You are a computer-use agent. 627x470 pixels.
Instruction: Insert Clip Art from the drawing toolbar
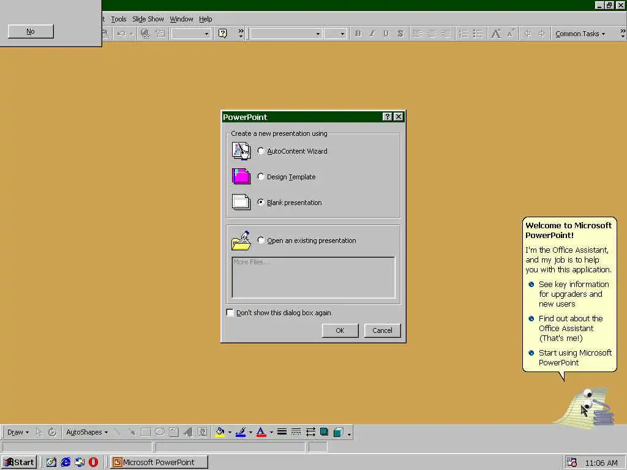pyautogui.click(x=202, y=432)
